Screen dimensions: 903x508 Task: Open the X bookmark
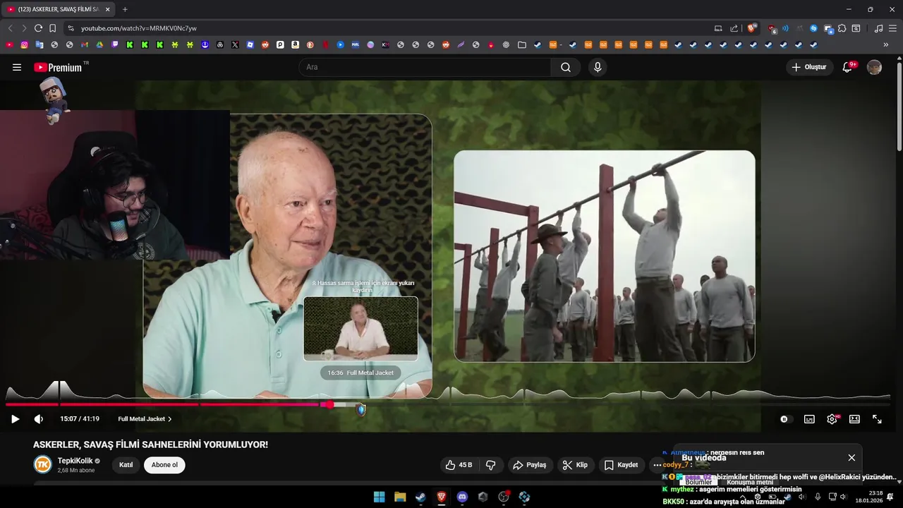(235, 44)
